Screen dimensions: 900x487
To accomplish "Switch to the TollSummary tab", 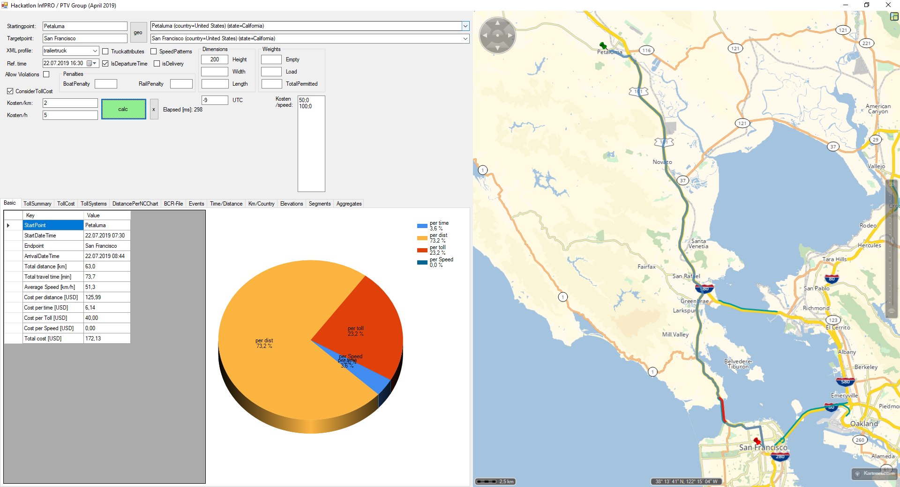I will (x=37, y=204).
